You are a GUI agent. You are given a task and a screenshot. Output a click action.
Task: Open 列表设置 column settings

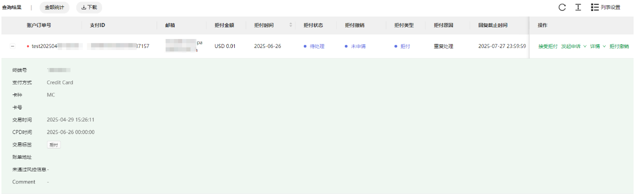click(605, 7)
